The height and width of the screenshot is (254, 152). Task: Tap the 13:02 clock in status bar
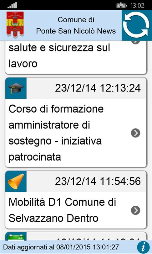pyautogui.click(x=137, y=6)
